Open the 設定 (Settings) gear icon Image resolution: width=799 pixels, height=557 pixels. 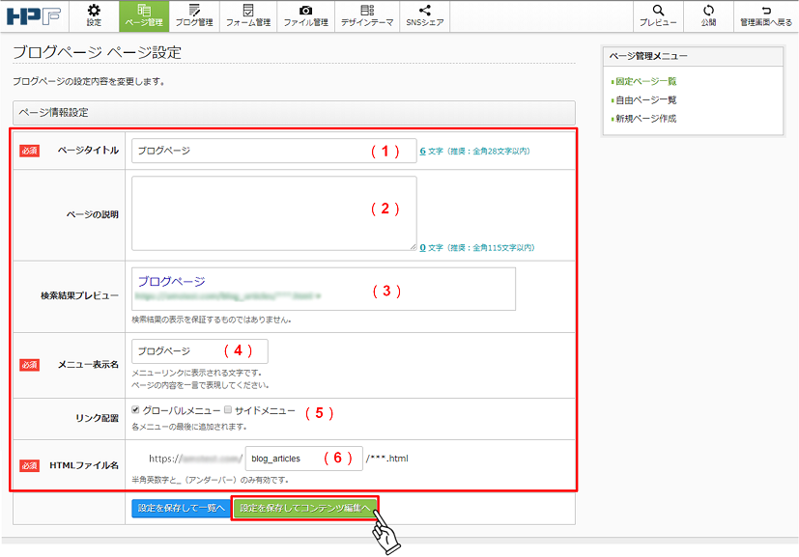93,16
